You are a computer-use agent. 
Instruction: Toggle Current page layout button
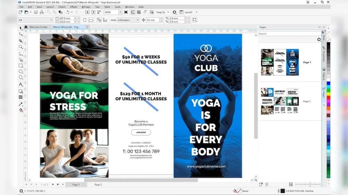[x=105, y=20]
